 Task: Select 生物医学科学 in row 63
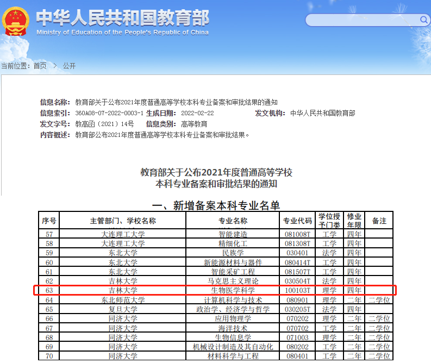point(233,290)
